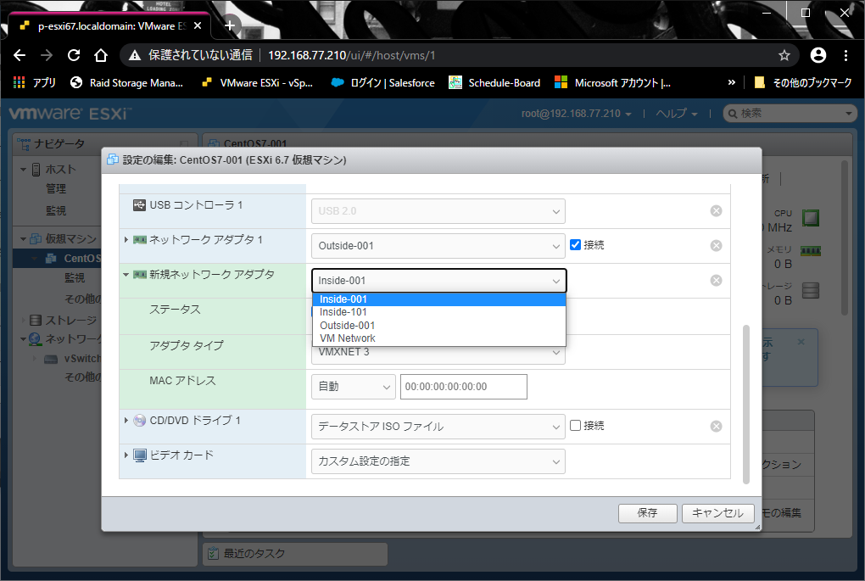Click the CD/DVD drive disc icon

pos(140,421)
